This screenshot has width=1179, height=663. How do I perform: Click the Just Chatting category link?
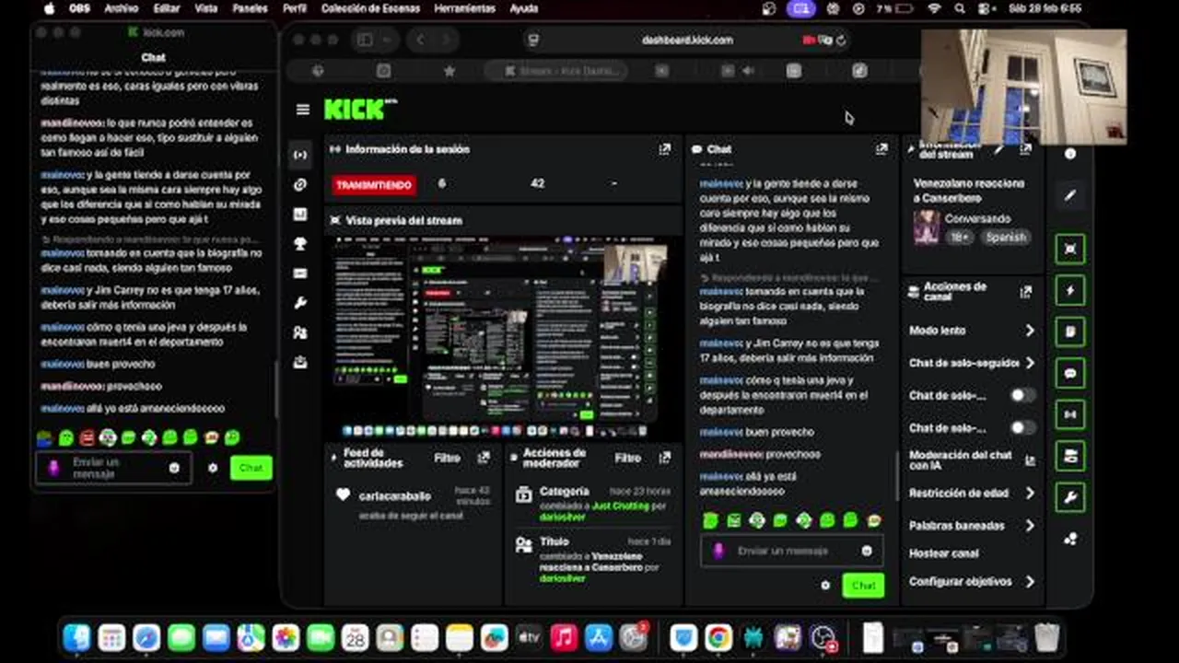619,506
